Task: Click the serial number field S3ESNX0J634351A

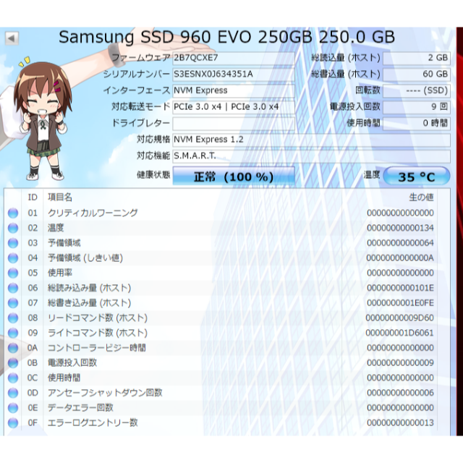Action: pyautogui.click(x=234, y=74)
